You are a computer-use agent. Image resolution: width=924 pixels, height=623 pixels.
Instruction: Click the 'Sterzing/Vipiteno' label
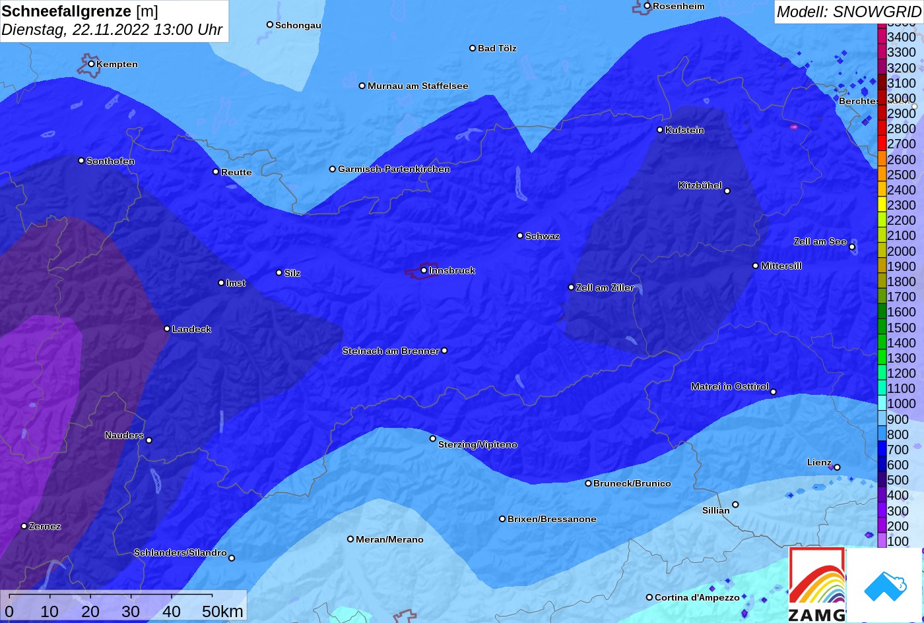coord(478,445)
